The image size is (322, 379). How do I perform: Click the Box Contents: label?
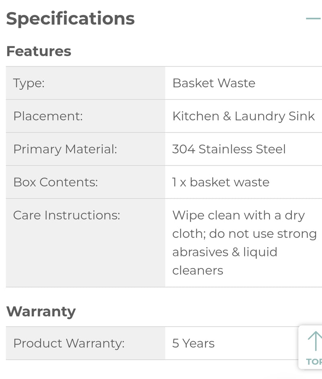point(56,182)
